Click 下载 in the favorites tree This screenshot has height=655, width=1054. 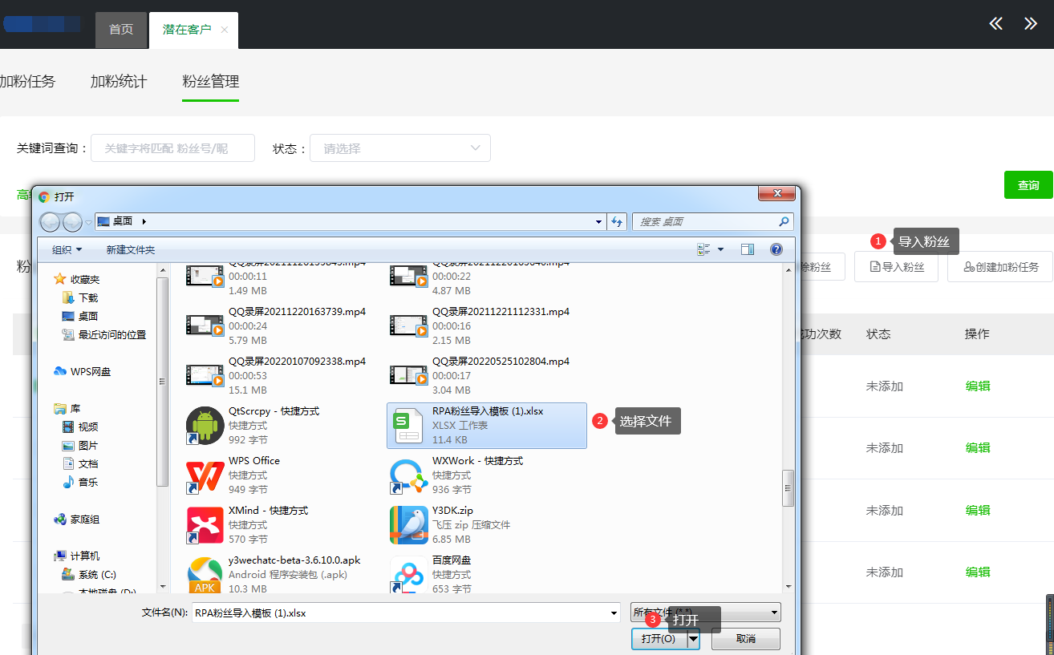[87, 298]
